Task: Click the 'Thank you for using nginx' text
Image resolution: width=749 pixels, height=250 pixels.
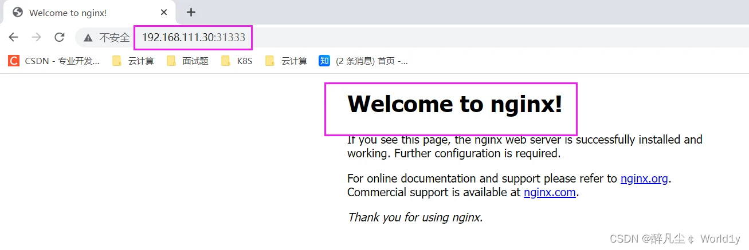Action: [415, 217]
